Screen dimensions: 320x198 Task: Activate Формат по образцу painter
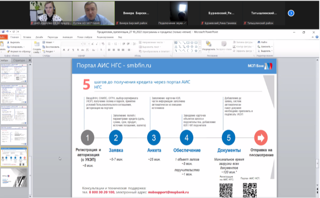pyautogui.click(x=19, y=51)
